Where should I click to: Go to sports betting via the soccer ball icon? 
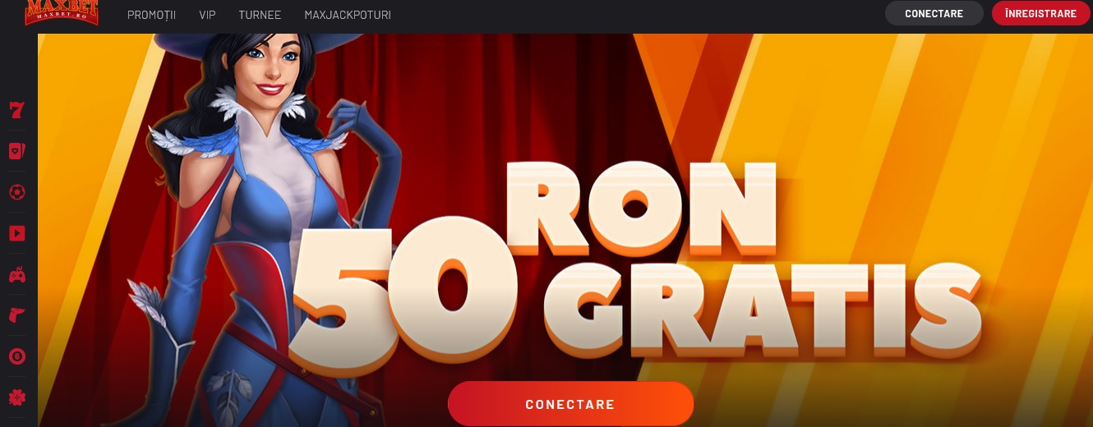pos(16,192)
